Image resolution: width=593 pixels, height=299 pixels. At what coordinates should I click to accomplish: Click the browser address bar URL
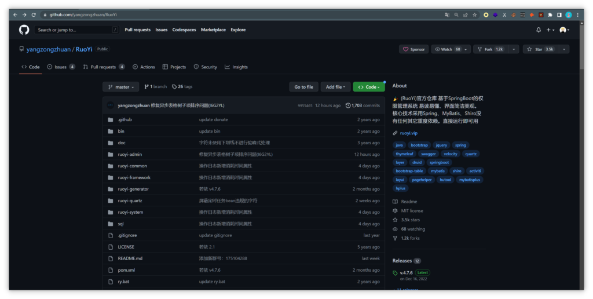(83, 14)
